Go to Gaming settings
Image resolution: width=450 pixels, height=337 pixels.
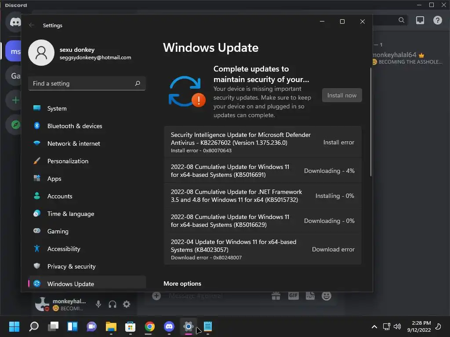(x=87, y=231)
